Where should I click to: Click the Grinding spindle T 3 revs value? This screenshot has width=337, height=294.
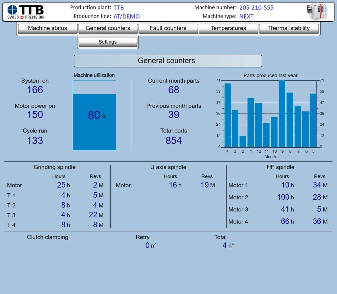(93, 215)
